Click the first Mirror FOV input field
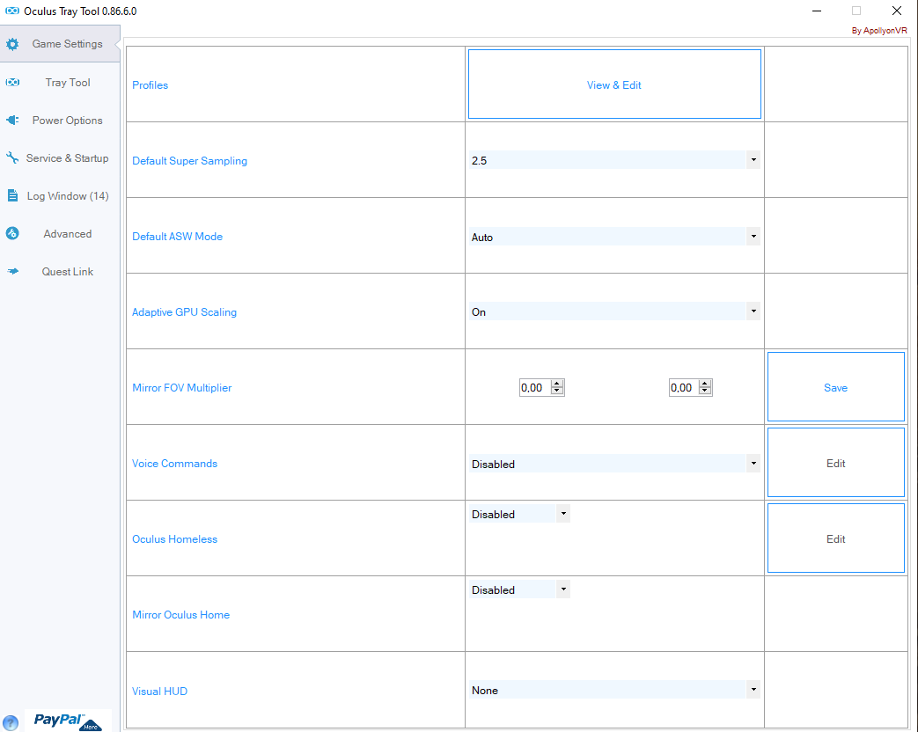This screenshot has height=732, width=918. [x=535, y=387]
